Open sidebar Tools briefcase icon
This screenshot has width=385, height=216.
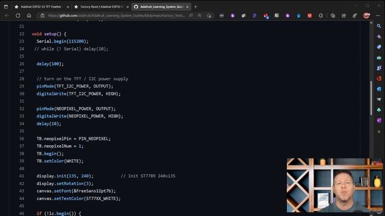(379, 58)
